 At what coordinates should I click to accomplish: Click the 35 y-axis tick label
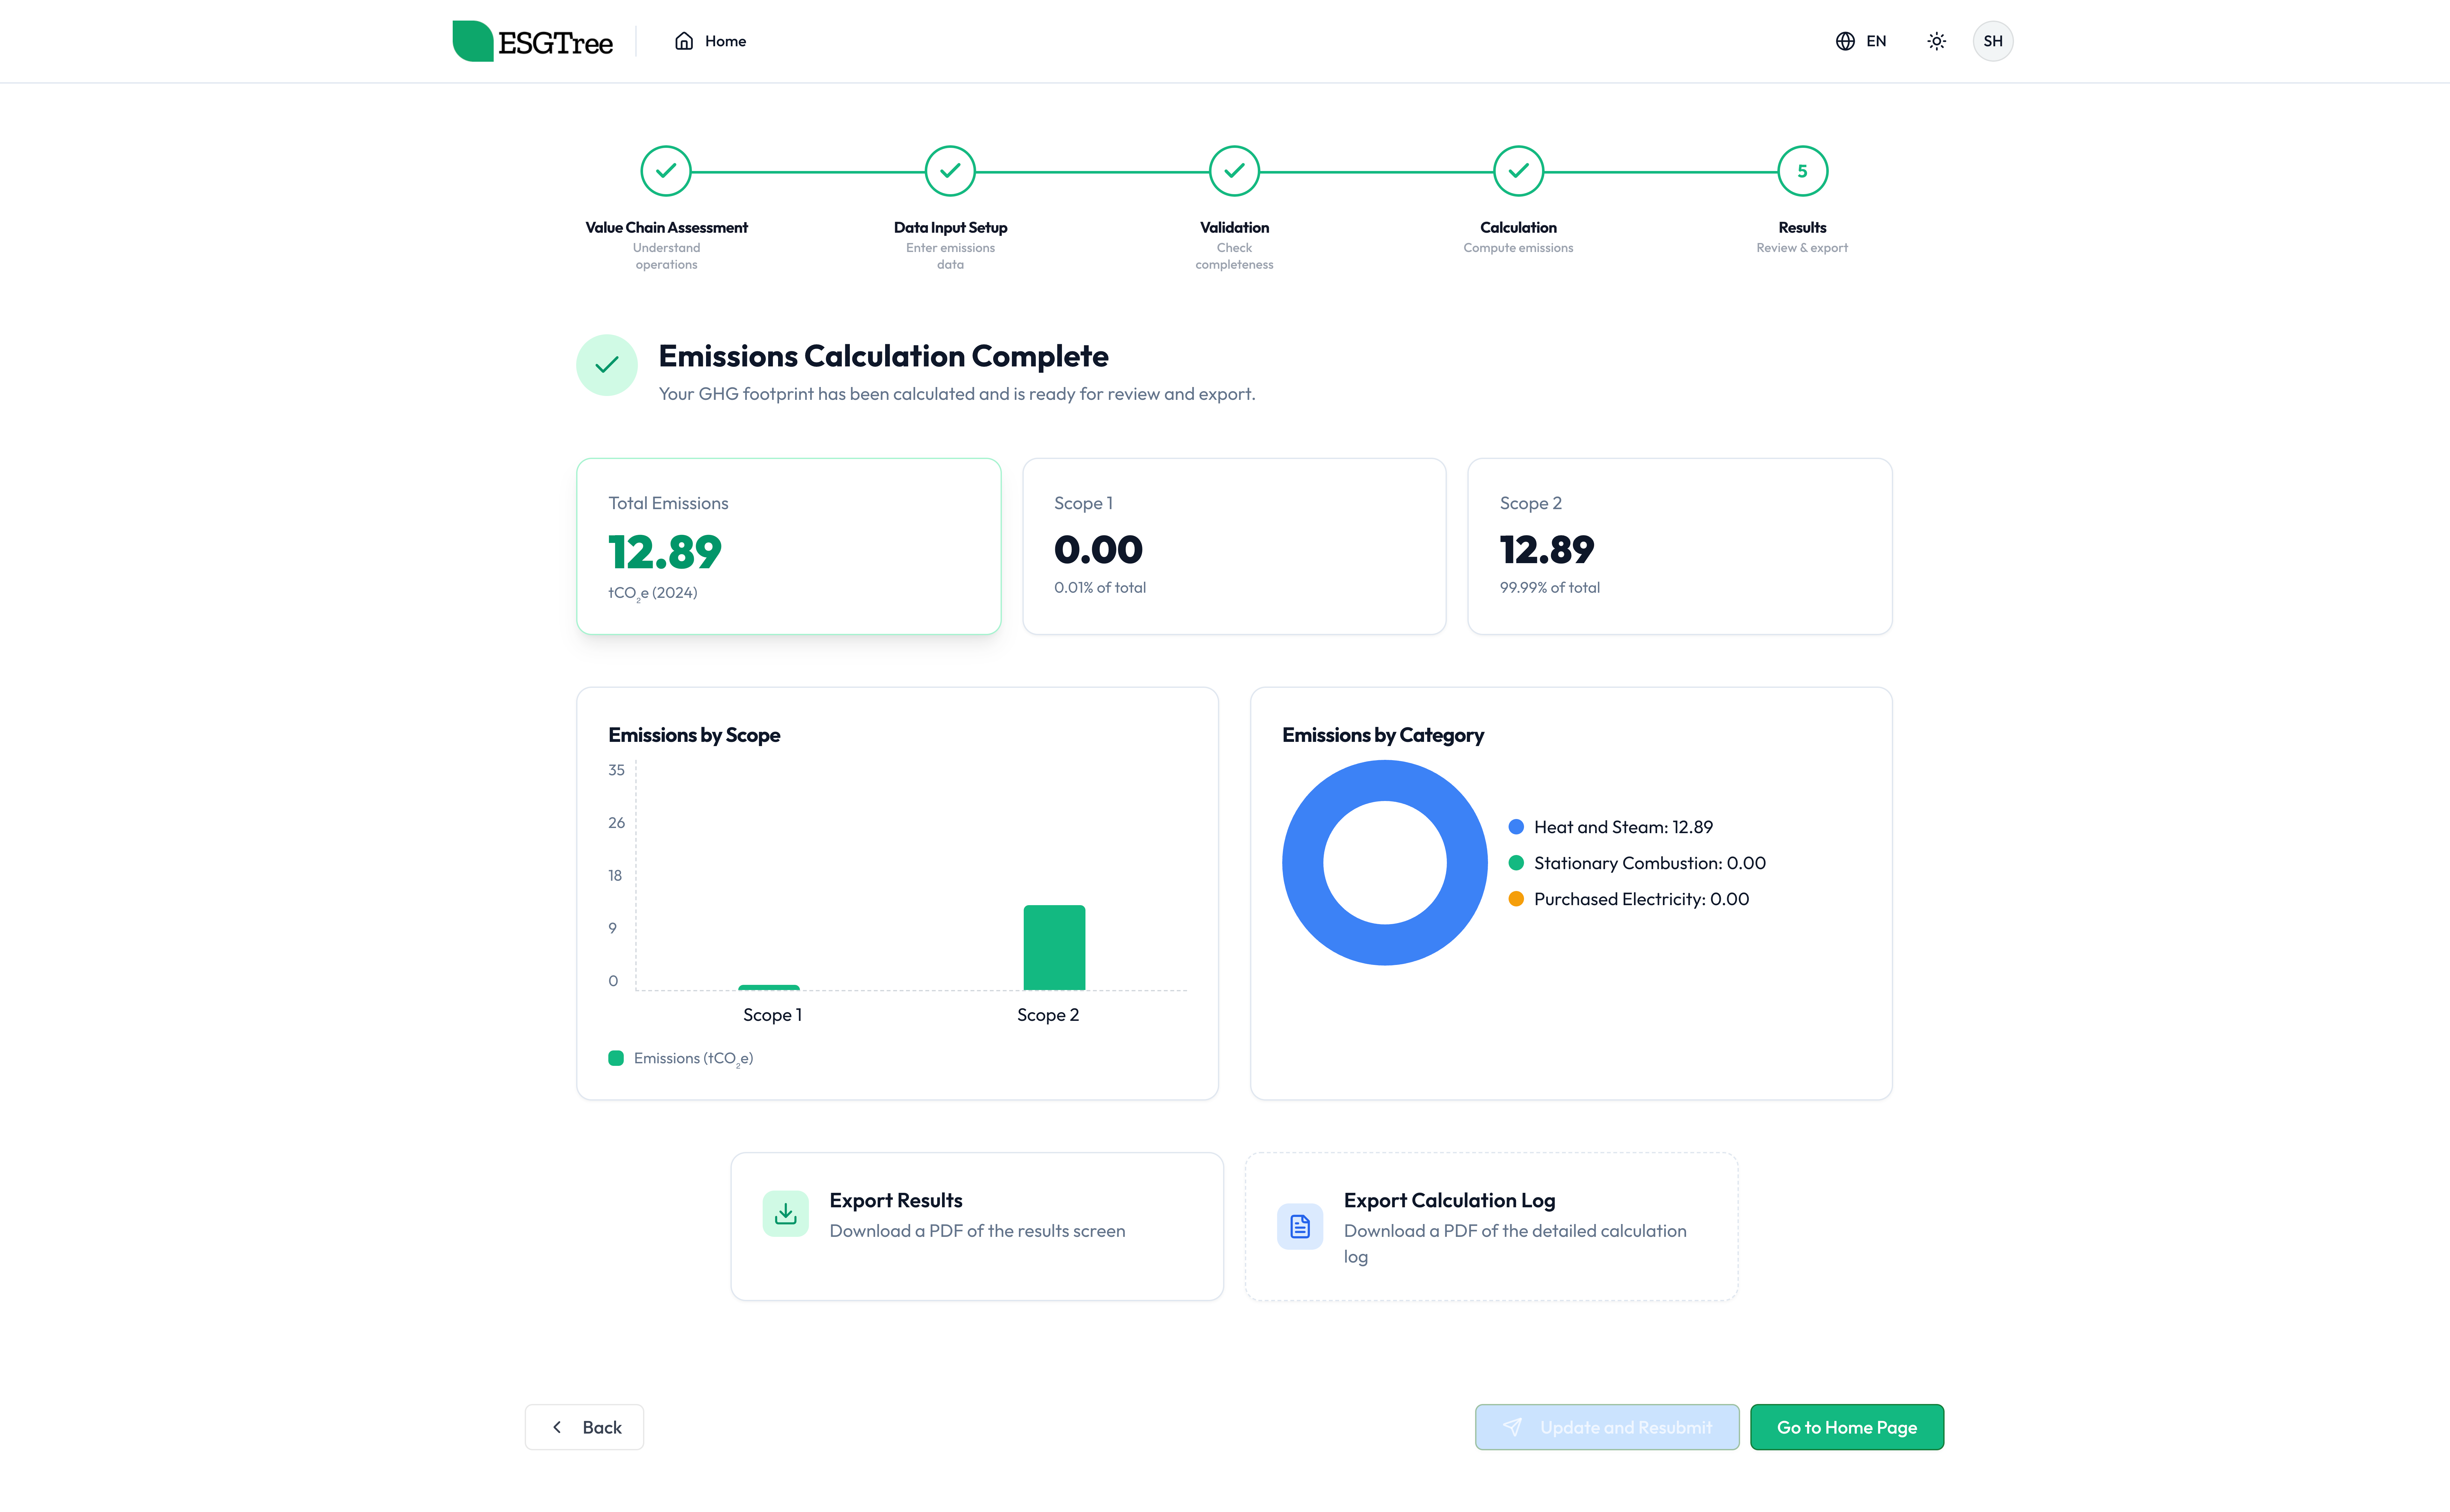[616, 770]
